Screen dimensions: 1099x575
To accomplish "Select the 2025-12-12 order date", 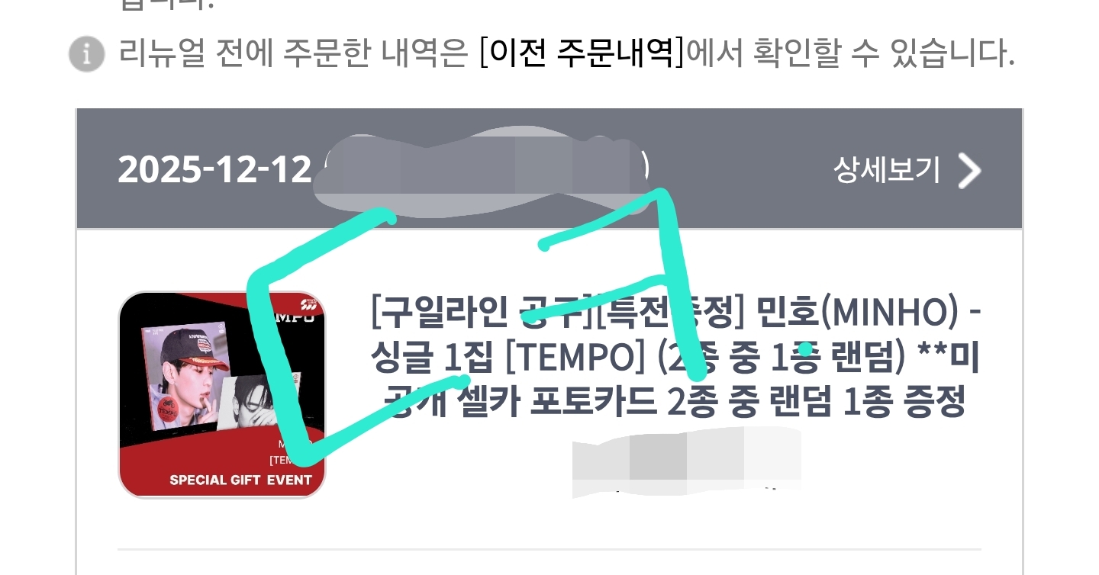I will click(214, 169).
